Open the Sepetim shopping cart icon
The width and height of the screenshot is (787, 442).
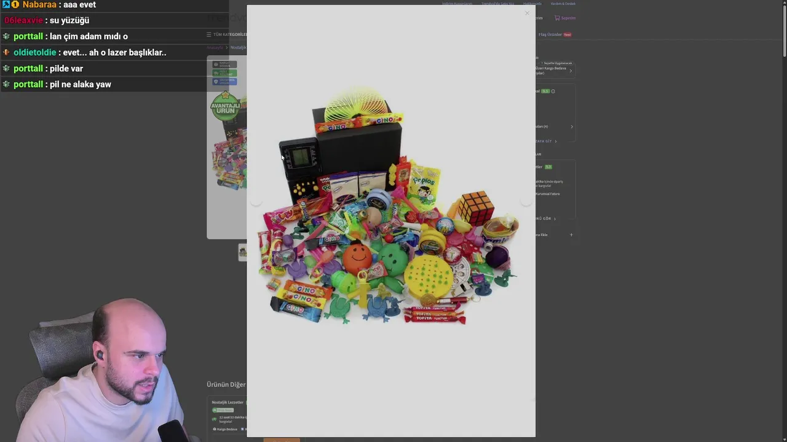point(557,18)
